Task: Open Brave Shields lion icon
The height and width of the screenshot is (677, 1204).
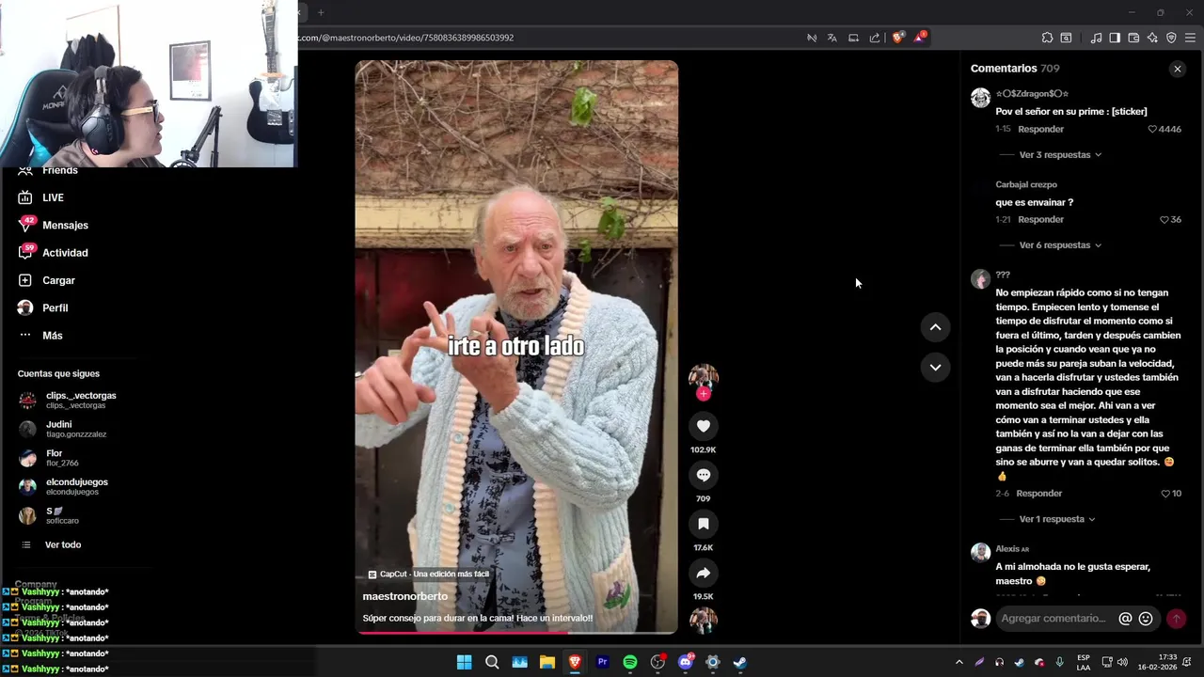Action: pyautogui.click(x=897, y=38)
